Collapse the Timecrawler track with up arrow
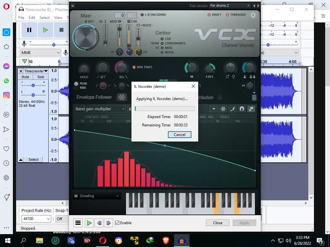The width and height of the screenshot is (330, 247). coord(21,160)
